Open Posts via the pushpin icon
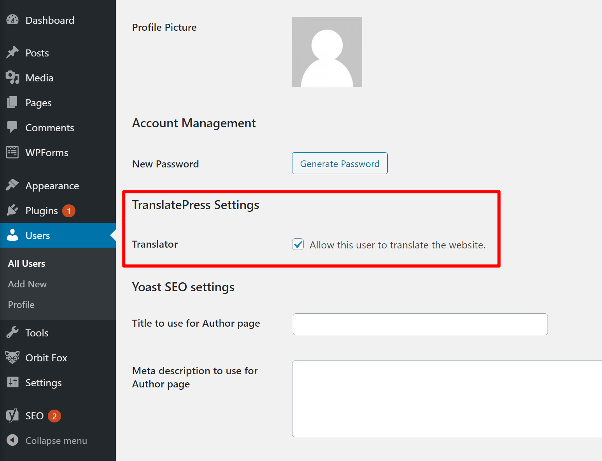The height and width of the screenshot is (461, 602). point(13,53)
